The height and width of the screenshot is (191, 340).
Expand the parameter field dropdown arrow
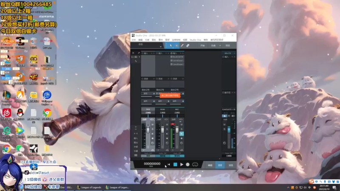click(161, 47)
